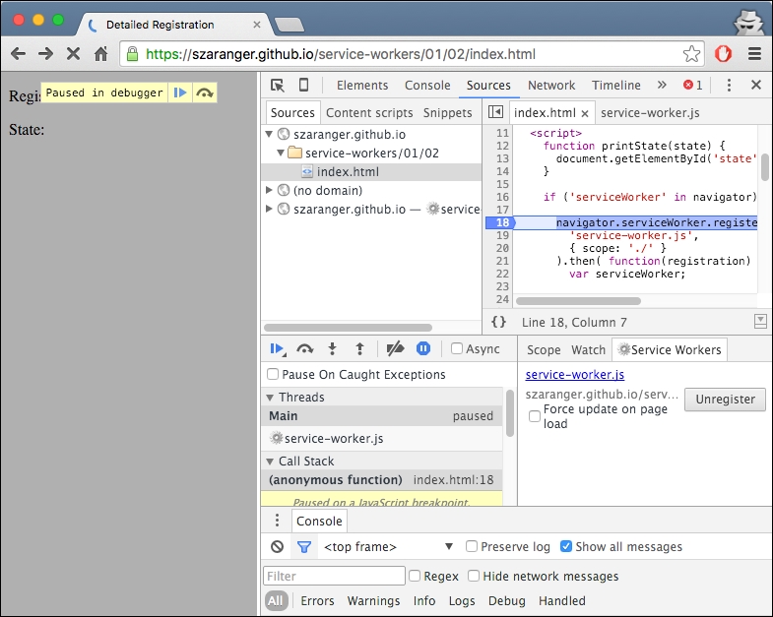Pretty print code with braces icon

[x=499, y=322]
